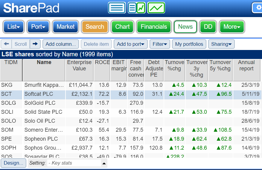This screenshot has height=170, width=262.
Task: Click the Scroll label button
Action: (21, 44)
